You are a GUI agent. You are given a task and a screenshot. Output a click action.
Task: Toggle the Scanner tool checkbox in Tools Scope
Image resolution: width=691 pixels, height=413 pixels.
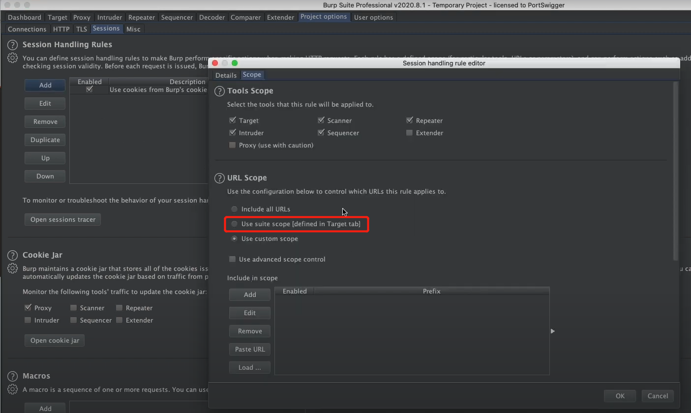tap(321, 120)
